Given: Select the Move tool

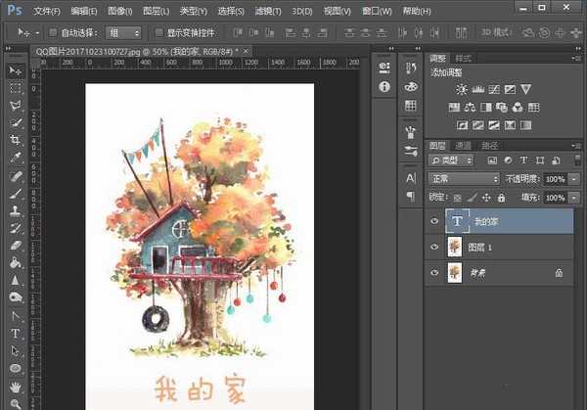Looking at the screenshot, I should click(x=16, y=71).
